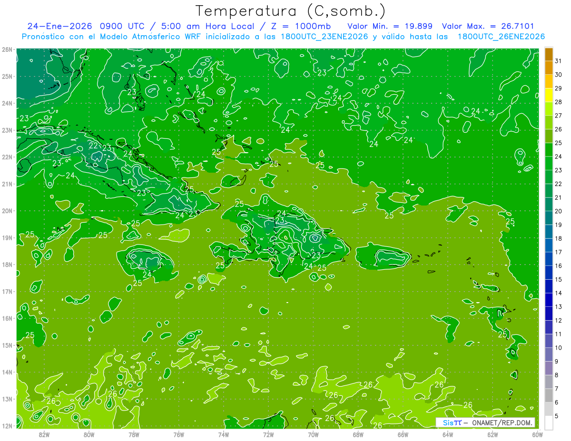Click the latitude label '26N'
The width and height of the screenshot is (571, 441).
pos(7,49)
